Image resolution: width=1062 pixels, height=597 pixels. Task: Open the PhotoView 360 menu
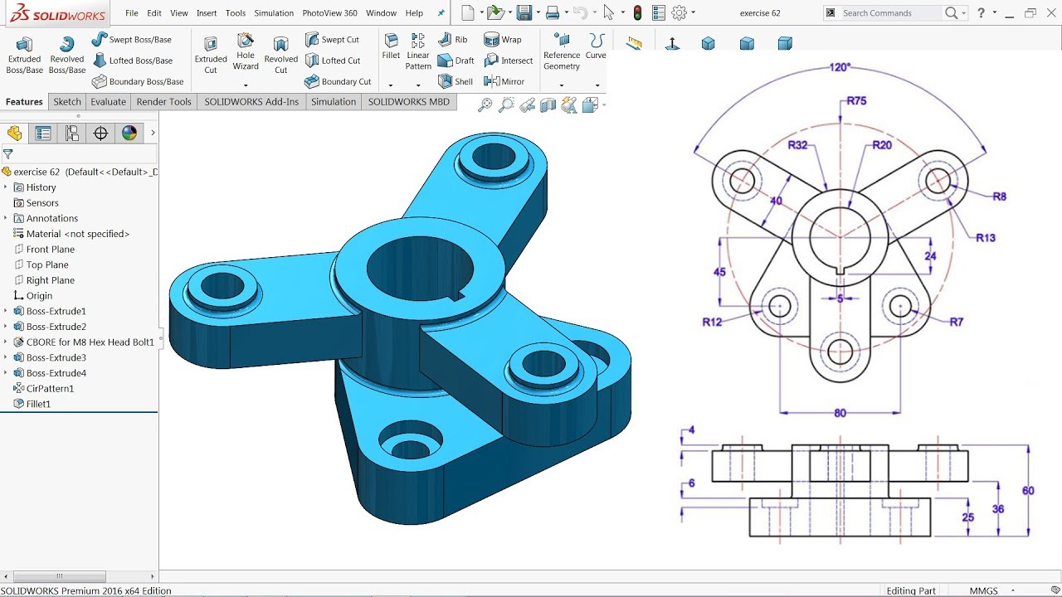pos(329,13)
